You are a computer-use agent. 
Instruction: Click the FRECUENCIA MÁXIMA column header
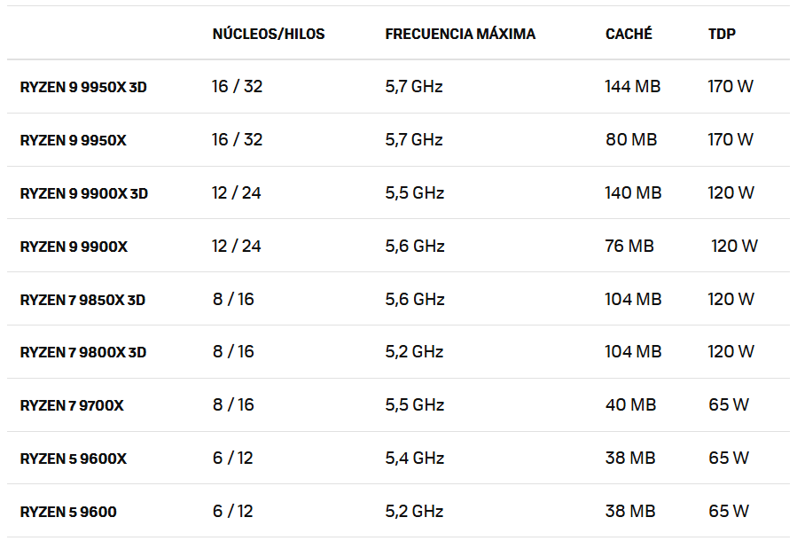coord(460,34)
